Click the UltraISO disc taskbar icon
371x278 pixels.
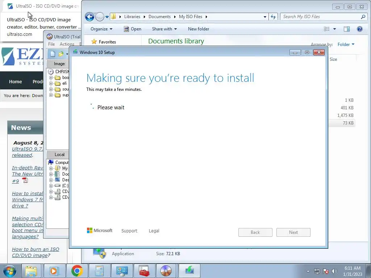tap(166, 271)
